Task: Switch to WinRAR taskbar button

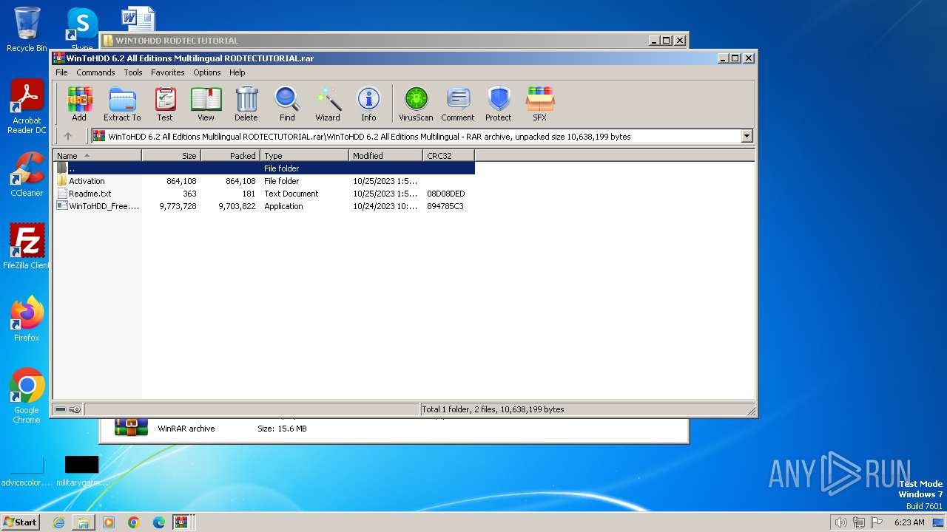Action: tap(181, 522)
